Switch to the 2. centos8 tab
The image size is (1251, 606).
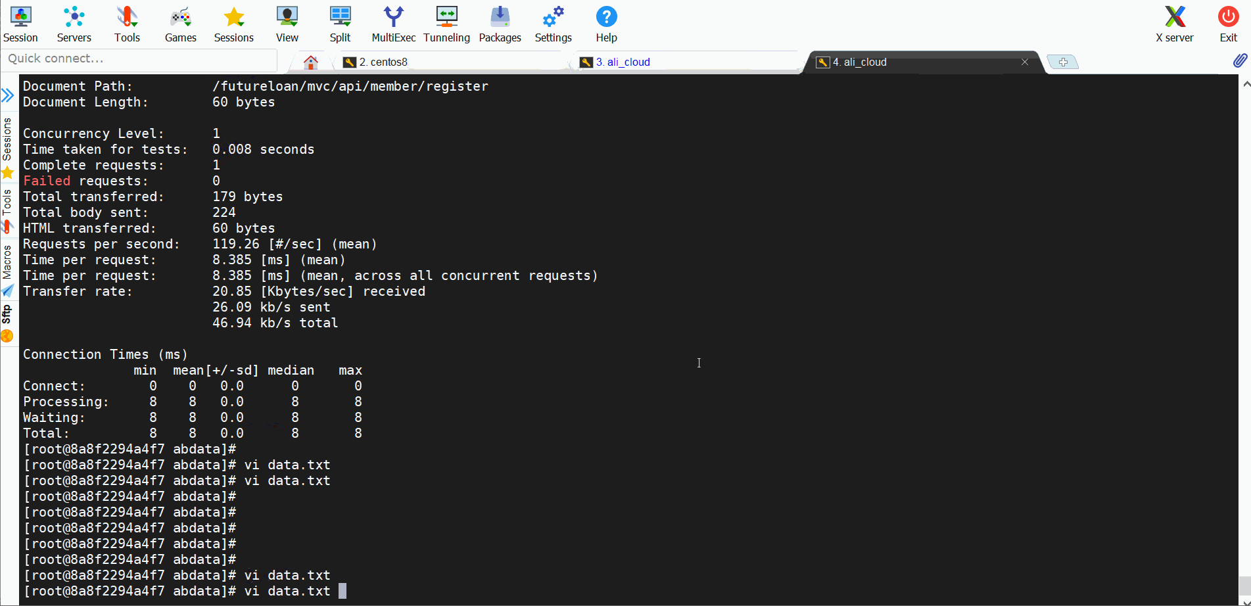click(x=454, y=62)
